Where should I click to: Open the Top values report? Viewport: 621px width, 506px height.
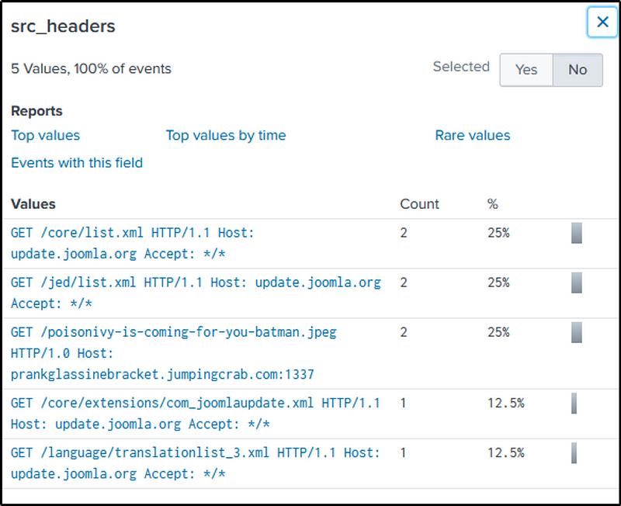pyautogui.click(x=45, y=135)
